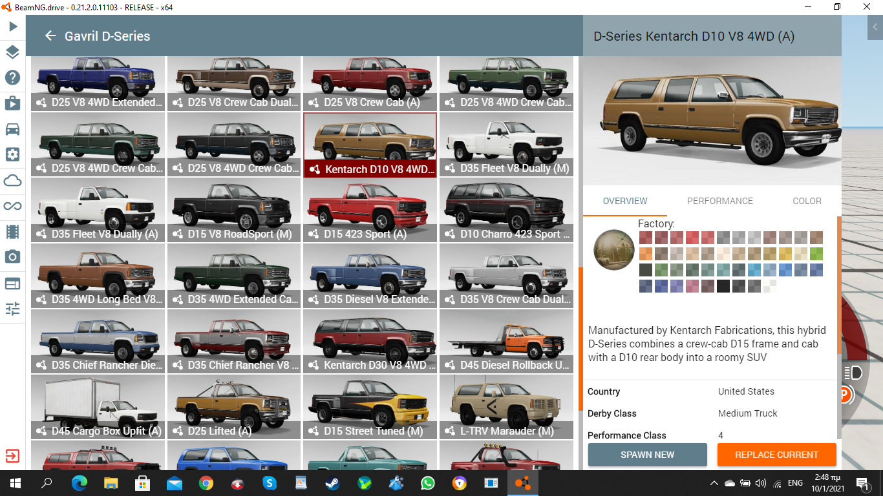Pick the orange factory color swatch
Image resolution: width=883 pixels, height=496 pixels.
tap(646, 254)
